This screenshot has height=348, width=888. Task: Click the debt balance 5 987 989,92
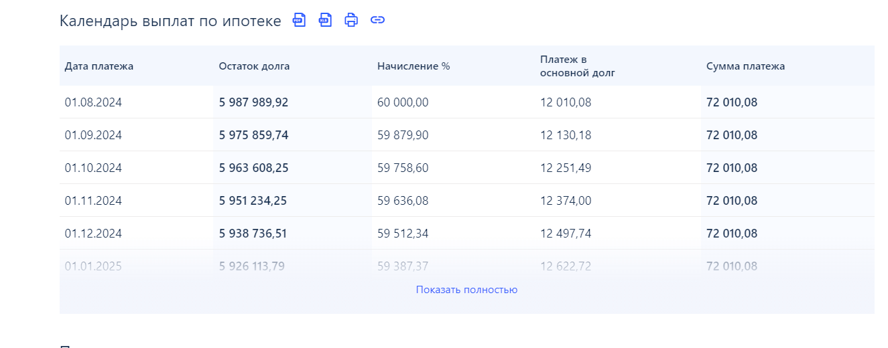[253, 102]
